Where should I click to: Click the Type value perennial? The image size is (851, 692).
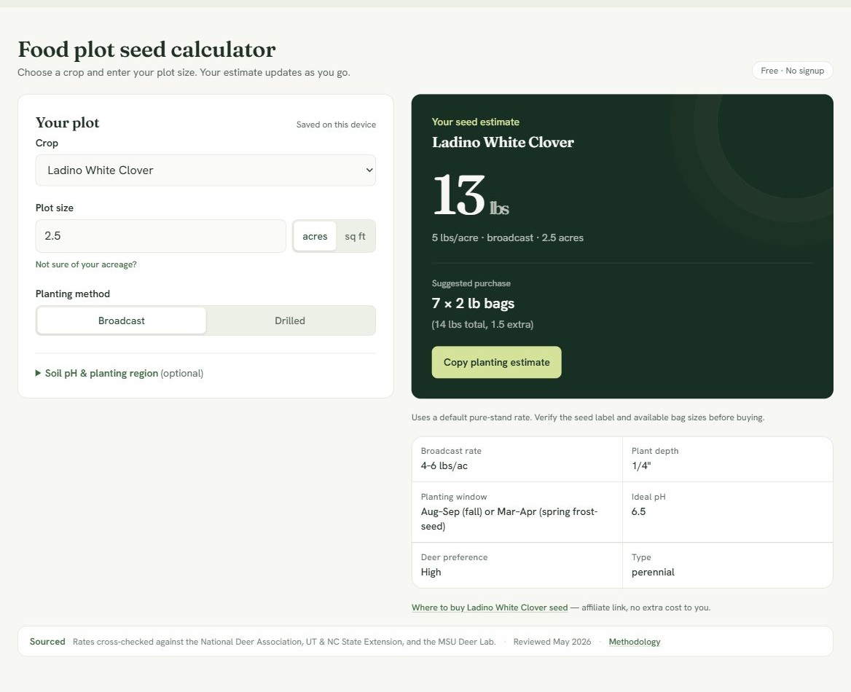pyautogui.click(x=653, y=572)
